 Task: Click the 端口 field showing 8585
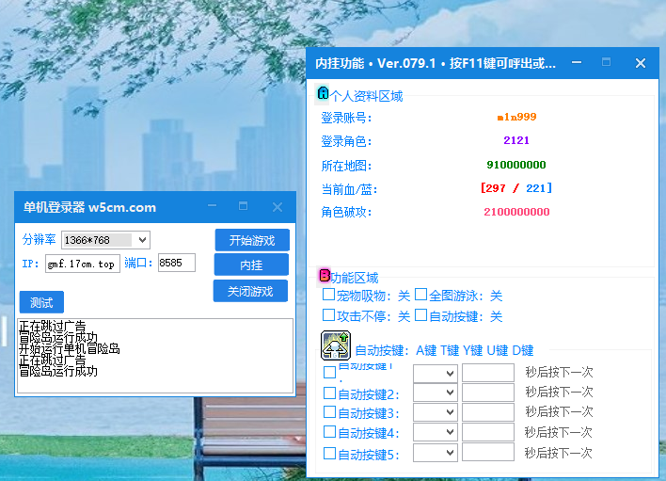pos(177,263)
